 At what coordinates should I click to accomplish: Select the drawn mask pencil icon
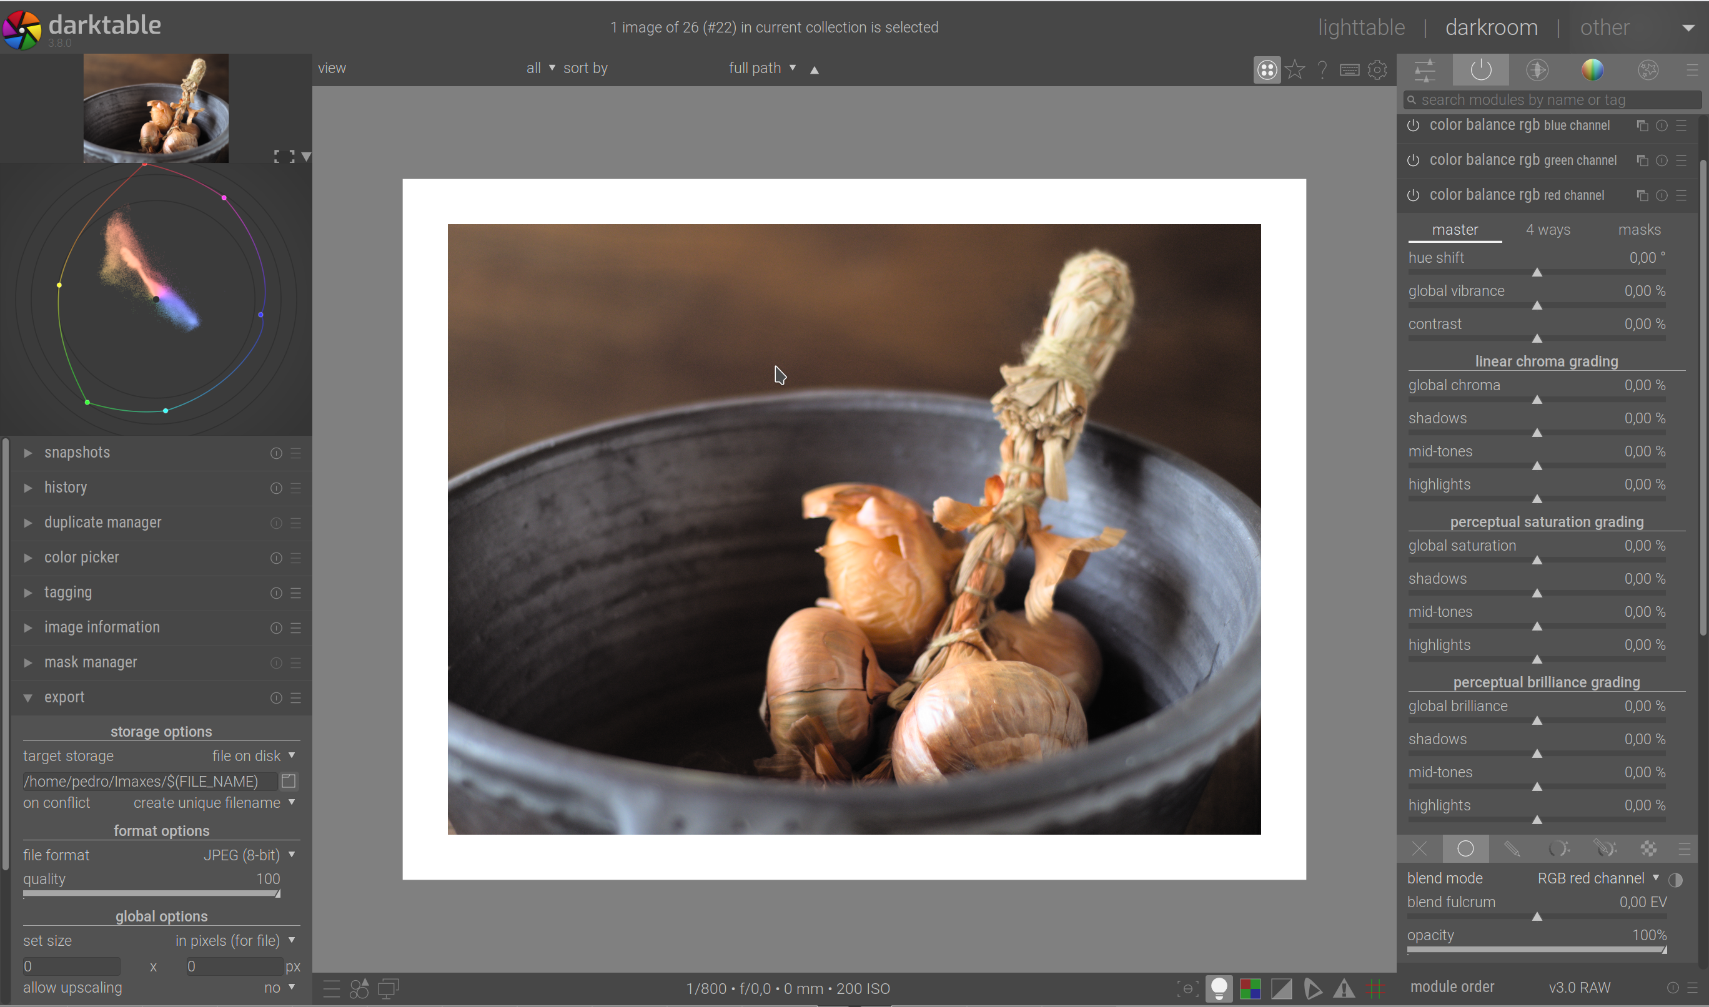click(x=1512, y=849)
